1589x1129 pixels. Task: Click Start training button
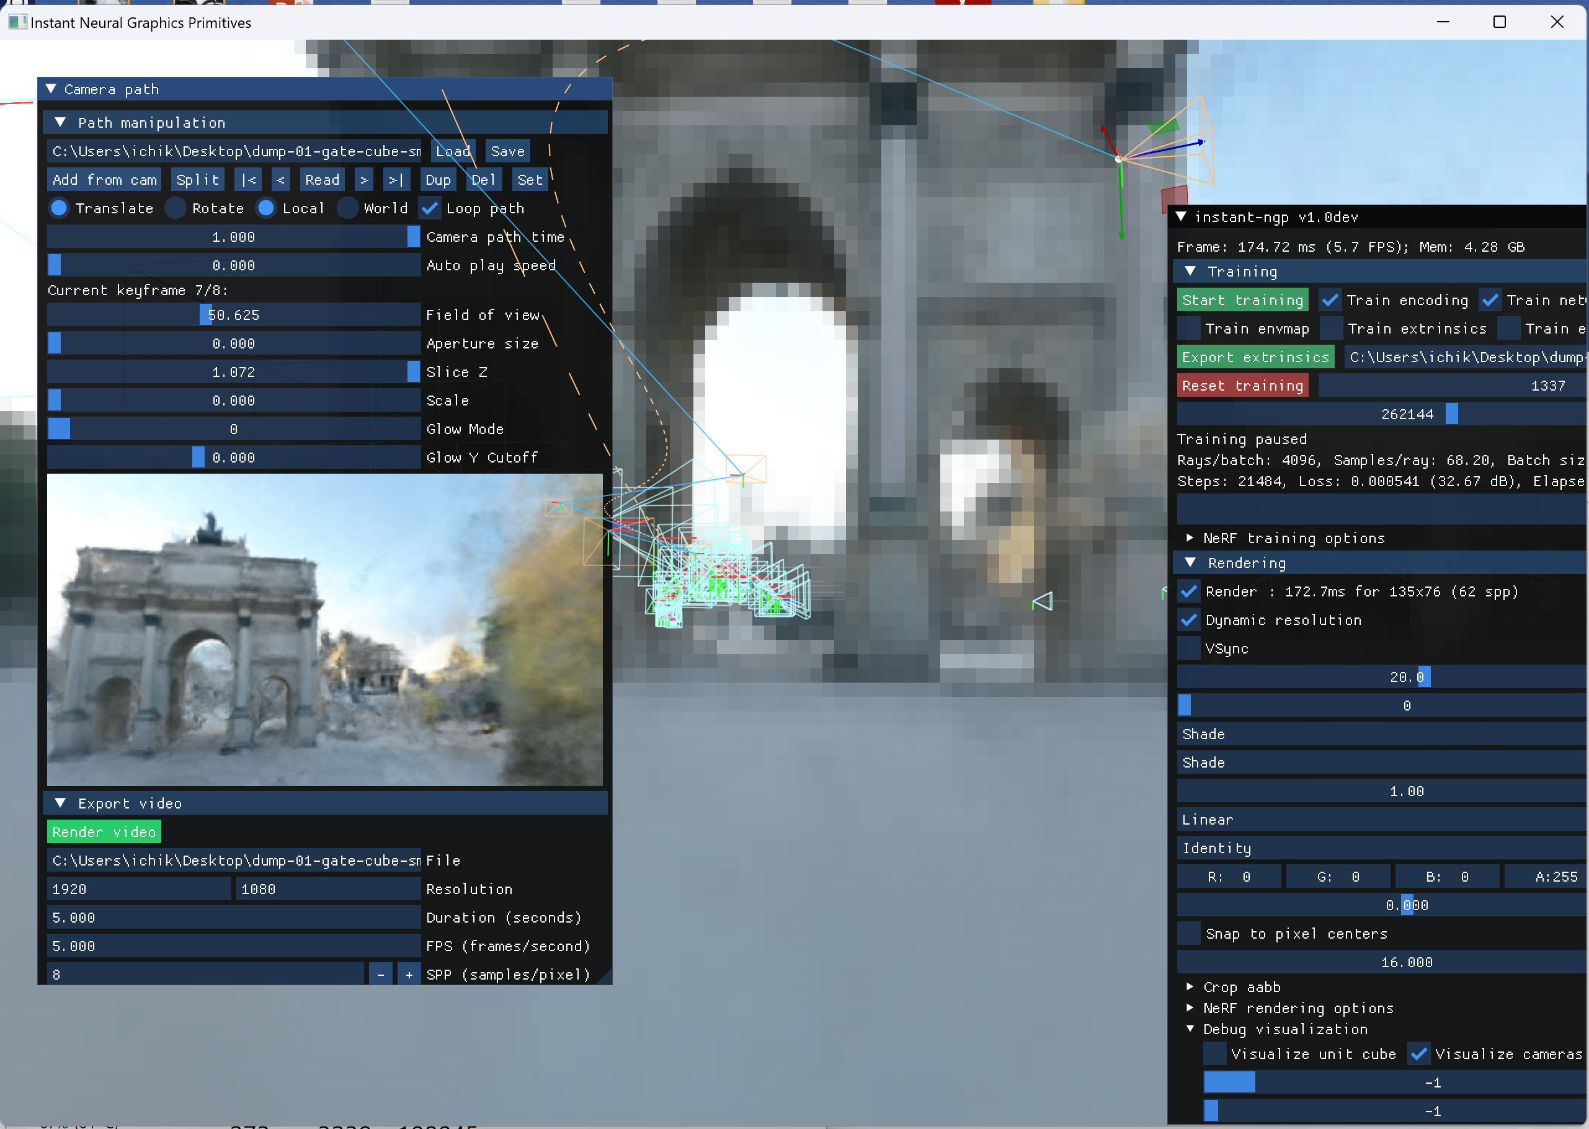[1243, 300]
